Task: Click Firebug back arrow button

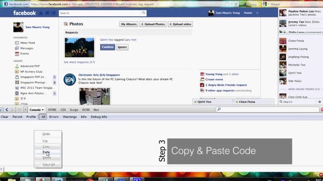Action: [7, 110]
